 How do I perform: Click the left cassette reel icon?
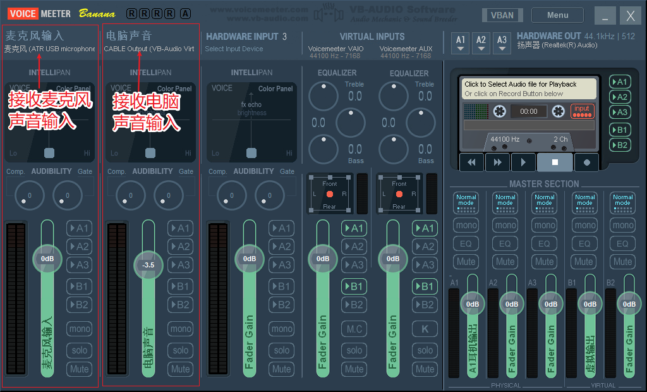click(x=499, y=111)
